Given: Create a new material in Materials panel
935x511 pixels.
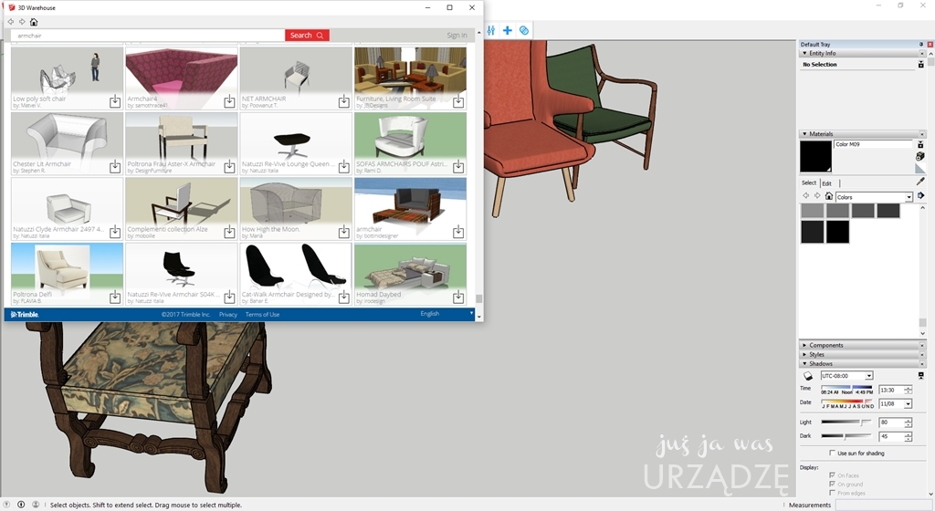Looking at the screenshot, I should click(x=920, y=157).
